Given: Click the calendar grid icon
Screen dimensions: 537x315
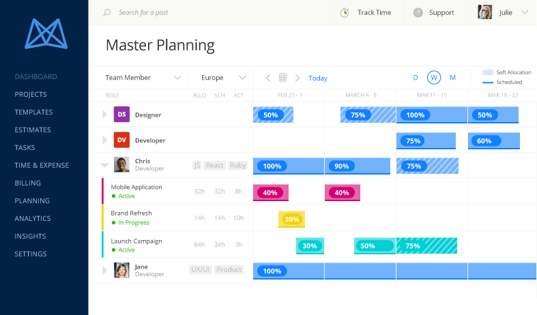Looking at the screenshot, I should tap(283, 78).
